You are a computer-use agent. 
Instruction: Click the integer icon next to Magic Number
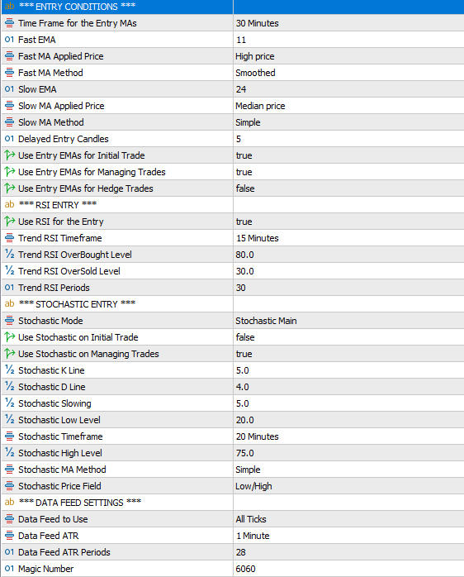tap(10, 569)
